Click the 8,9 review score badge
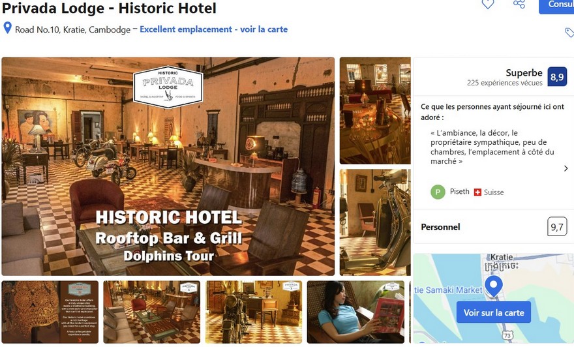 (557, 77)
